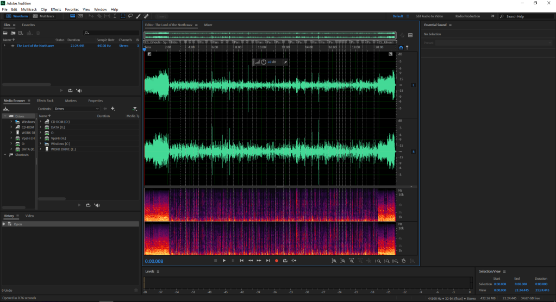Click the red Record button

coord(276,261)
